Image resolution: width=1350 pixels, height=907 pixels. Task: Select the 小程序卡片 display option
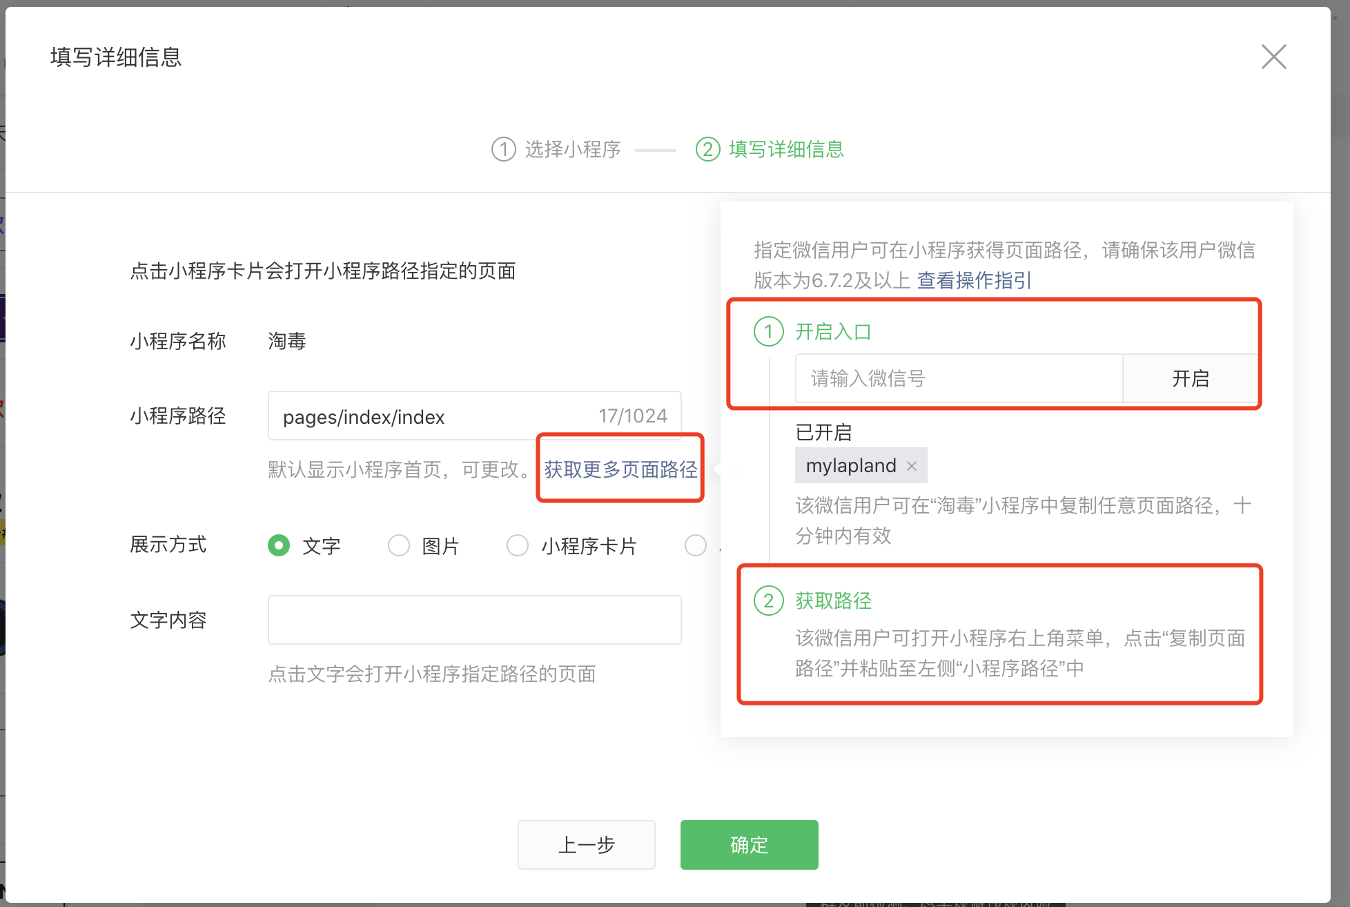[x=518, y=545]
